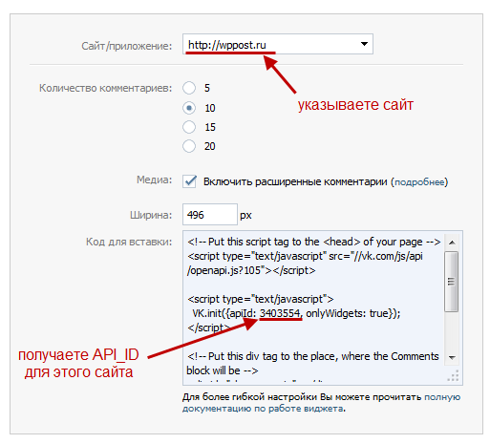Viewport: 490px width, 444px height.
Task: Click the width input field with 496
Action: [210, 215]
